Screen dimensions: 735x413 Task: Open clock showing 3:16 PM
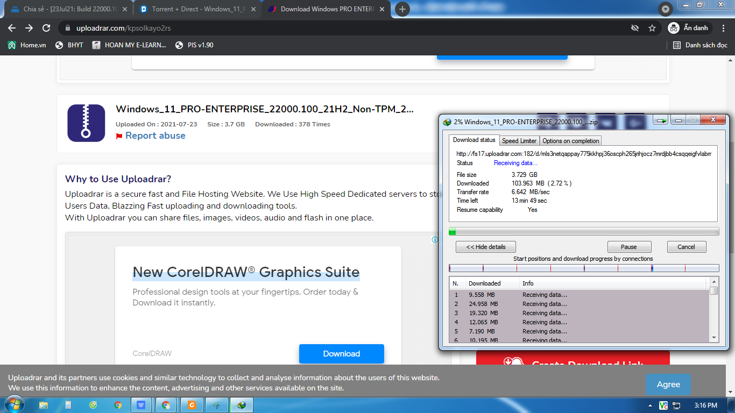click(x=705, y=405)
